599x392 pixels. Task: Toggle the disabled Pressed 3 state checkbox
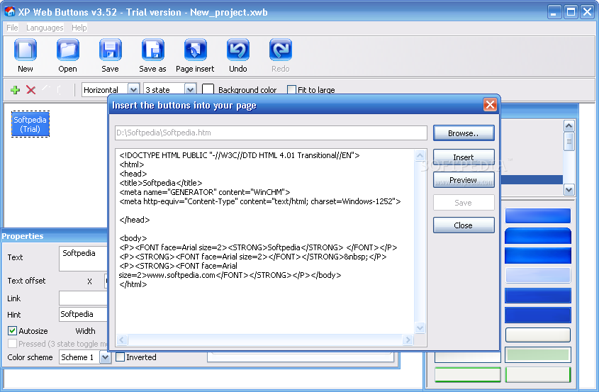[x=12, y=344]
